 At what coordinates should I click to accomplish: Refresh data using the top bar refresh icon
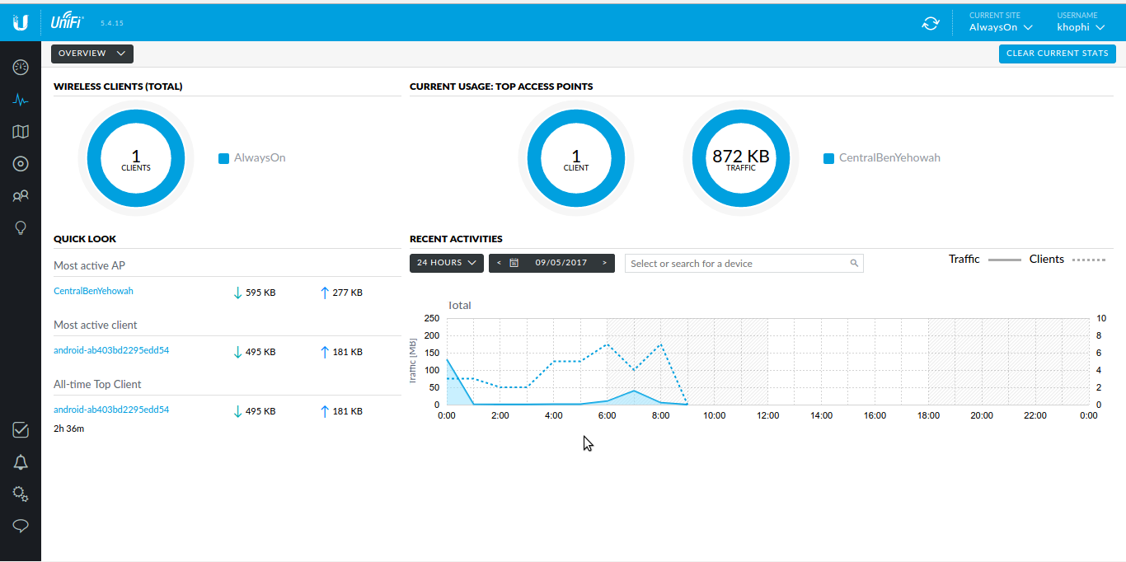pos(931,24)
